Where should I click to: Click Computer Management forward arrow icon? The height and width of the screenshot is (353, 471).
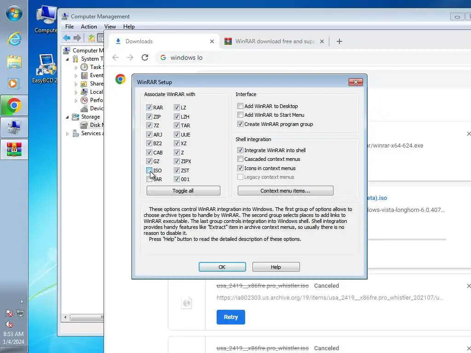(77, 38)
